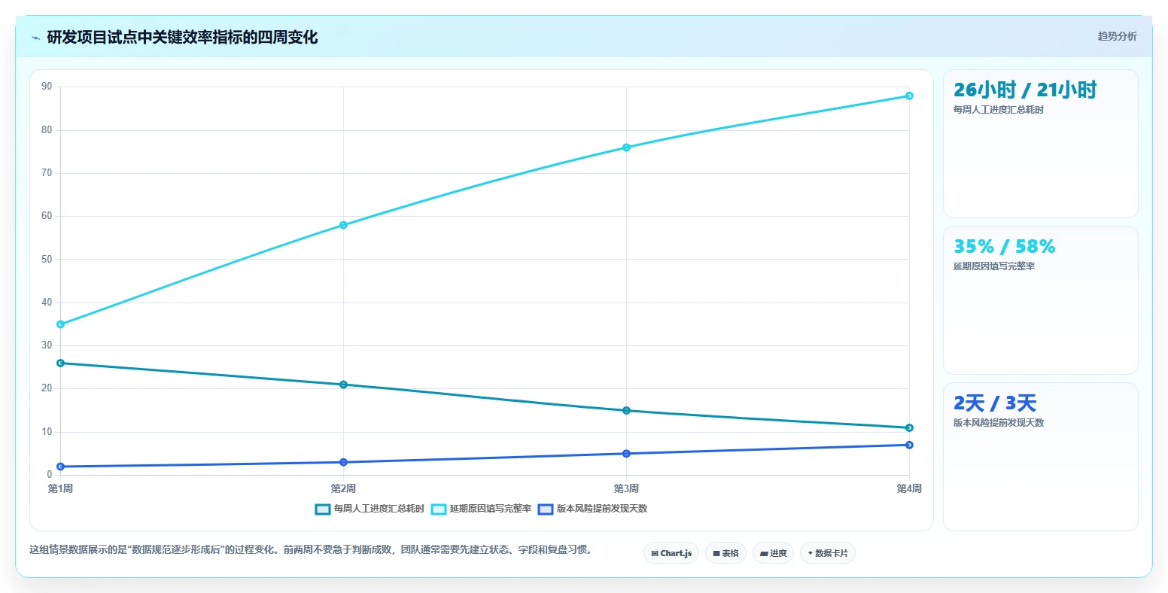1168x593 pixels.
Task: Click the 延期原因填写完整率 card caption
Action: (x=994, y=266)
